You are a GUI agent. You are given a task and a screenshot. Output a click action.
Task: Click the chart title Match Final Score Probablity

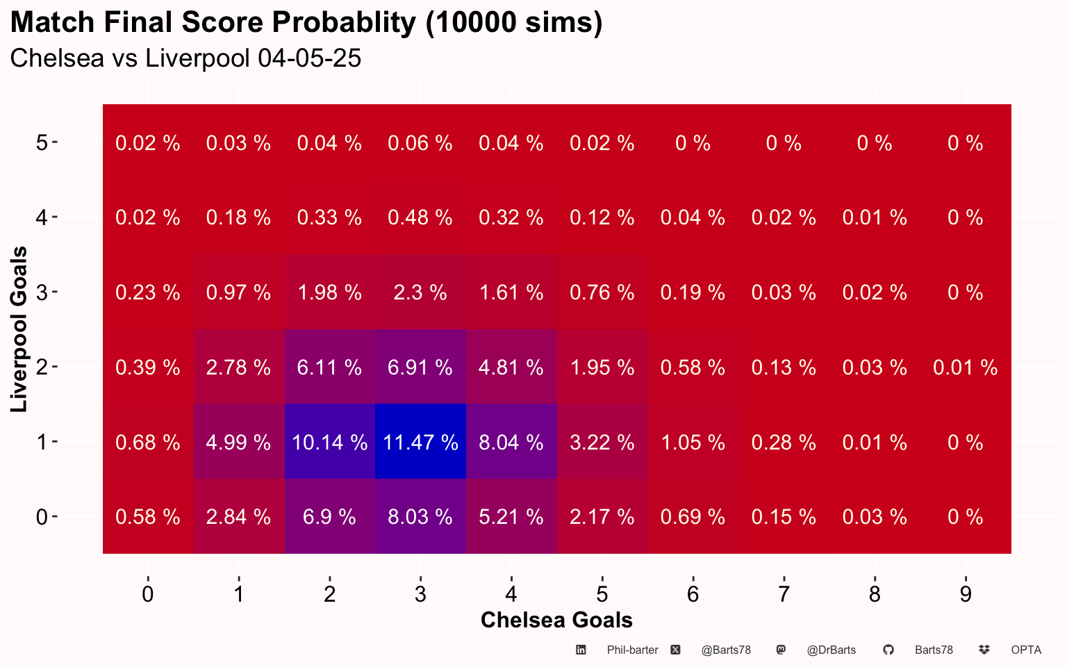[306, 23]
